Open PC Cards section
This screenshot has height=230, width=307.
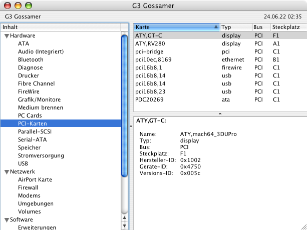pos(30,115)
